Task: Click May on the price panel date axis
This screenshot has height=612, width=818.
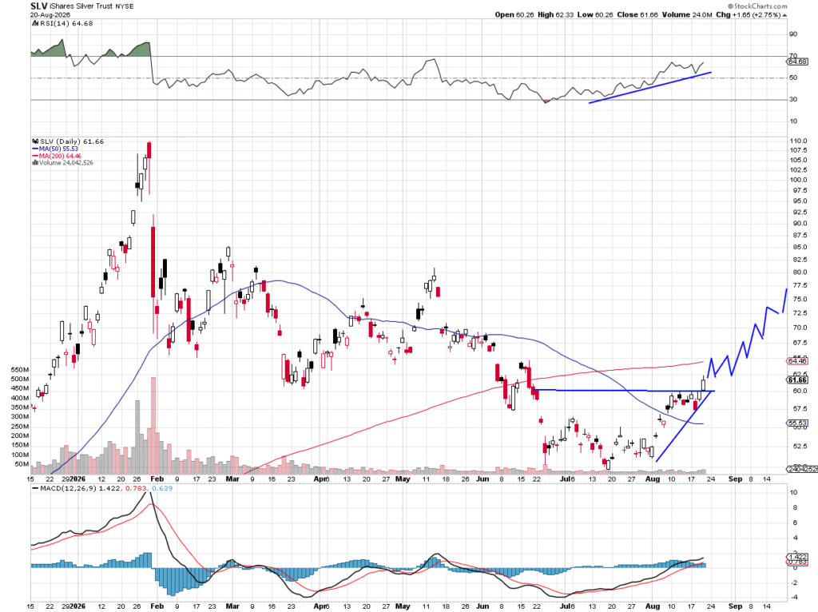Action: (x=403, y=479)
